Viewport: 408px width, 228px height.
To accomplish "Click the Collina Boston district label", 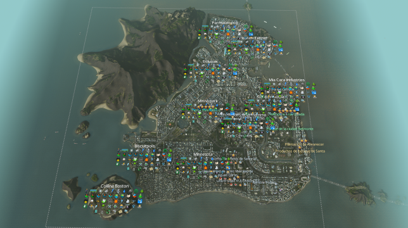I will point(115,186).
